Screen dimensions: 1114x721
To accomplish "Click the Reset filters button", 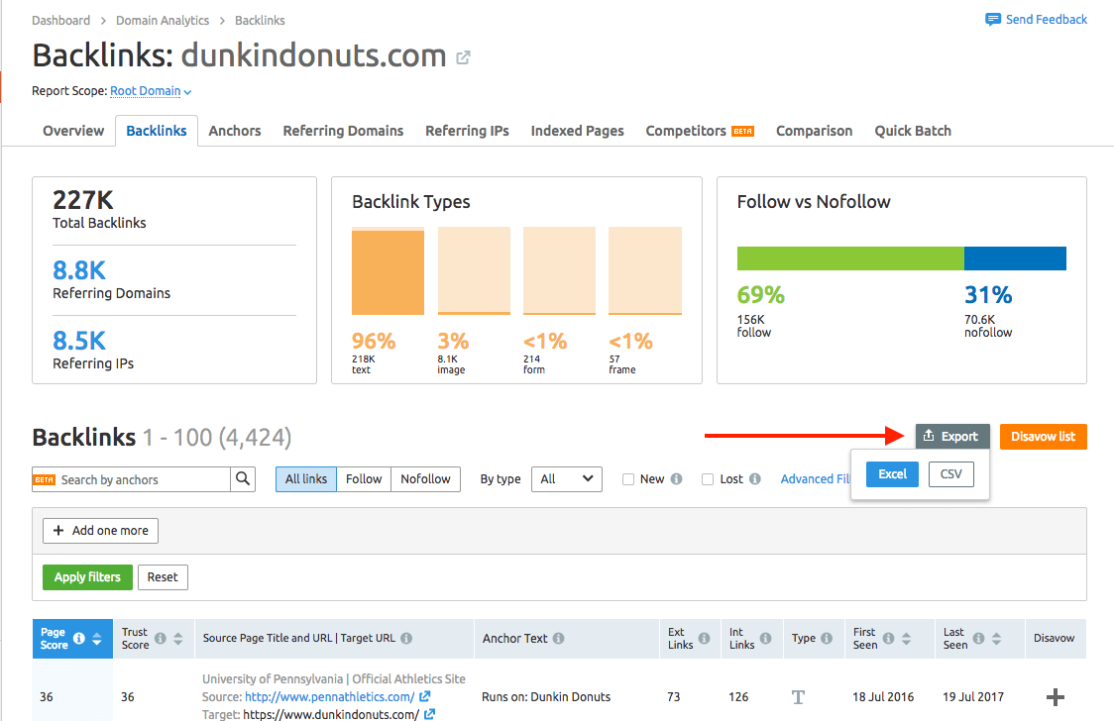I will point(163,577).
